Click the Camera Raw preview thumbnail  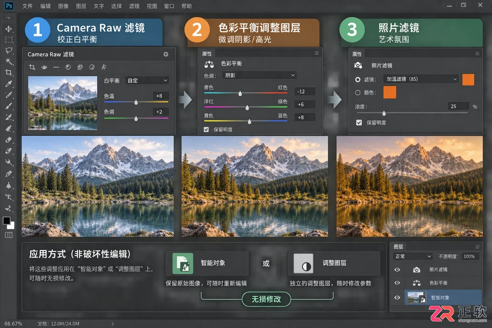pos(63,103)
